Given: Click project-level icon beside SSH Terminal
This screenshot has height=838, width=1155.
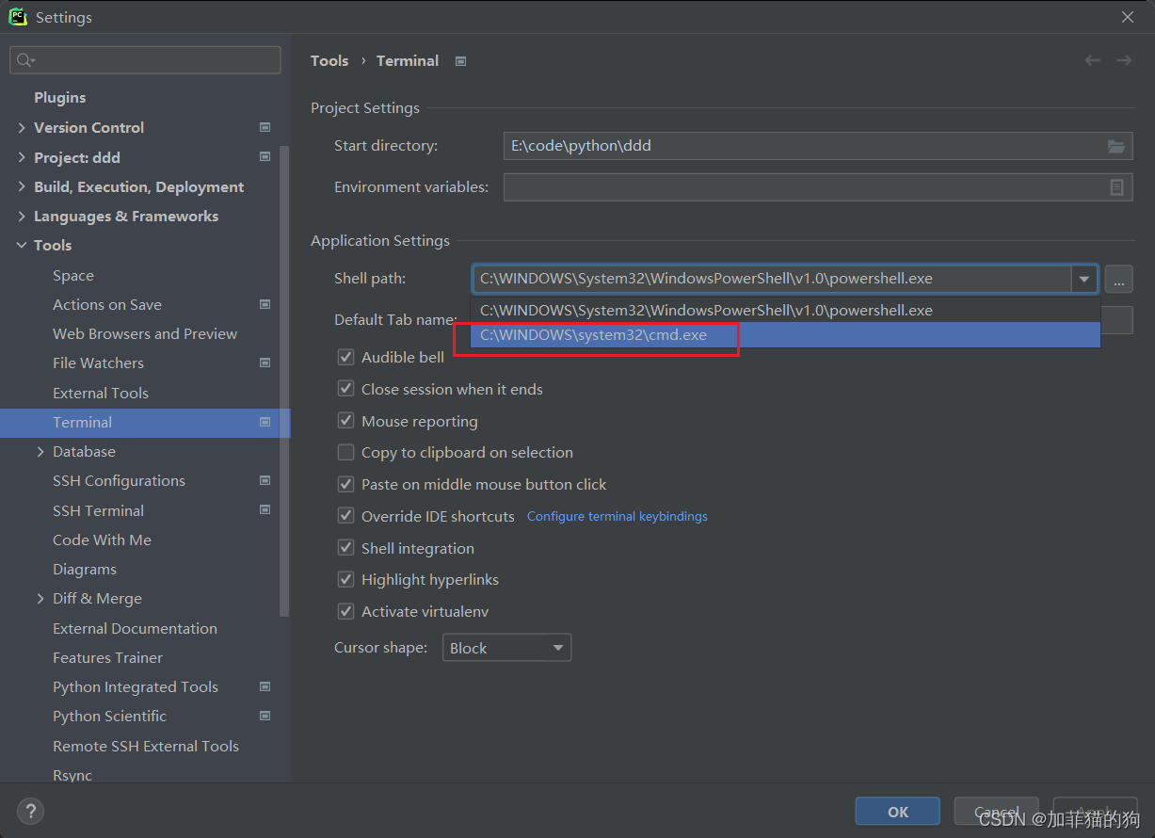Looking at the screenshot, I should [x=265, y=510].
